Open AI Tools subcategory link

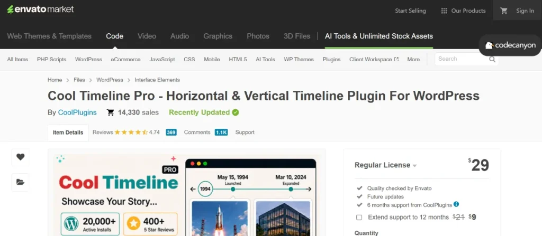pyautogui.click(x=266, y=59)
